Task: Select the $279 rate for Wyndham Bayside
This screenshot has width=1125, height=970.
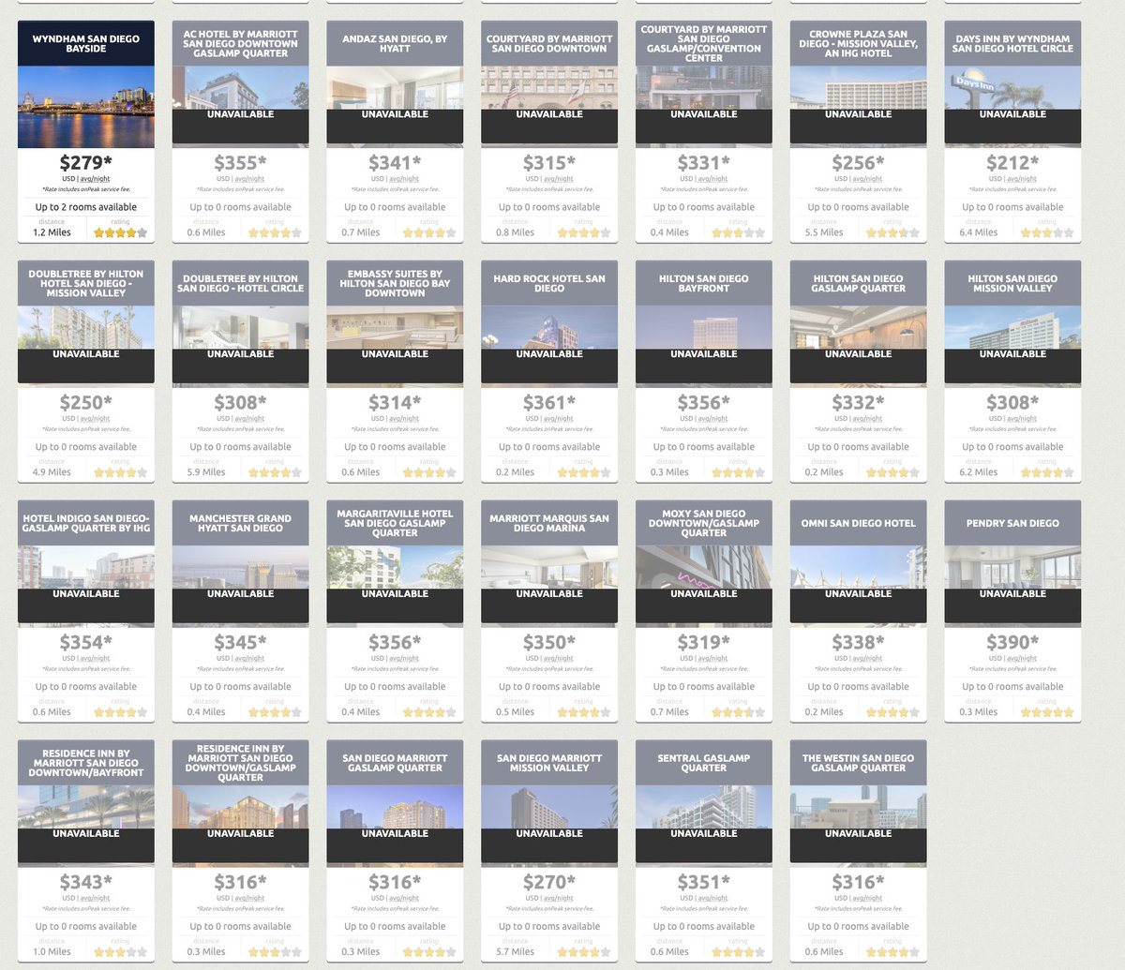Action: click(86, 163)
